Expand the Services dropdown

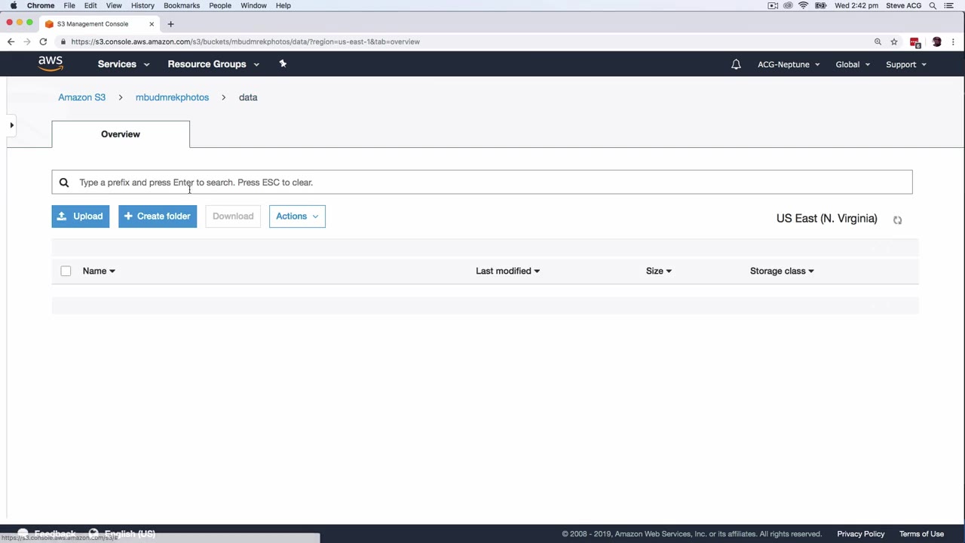click(124, 64)
